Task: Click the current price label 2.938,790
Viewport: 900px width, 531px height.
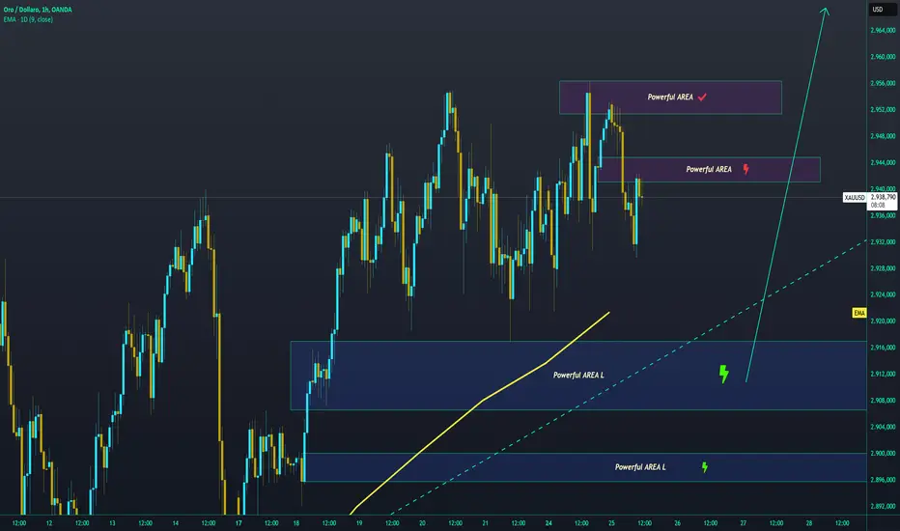Action: (x=883, y=197)
